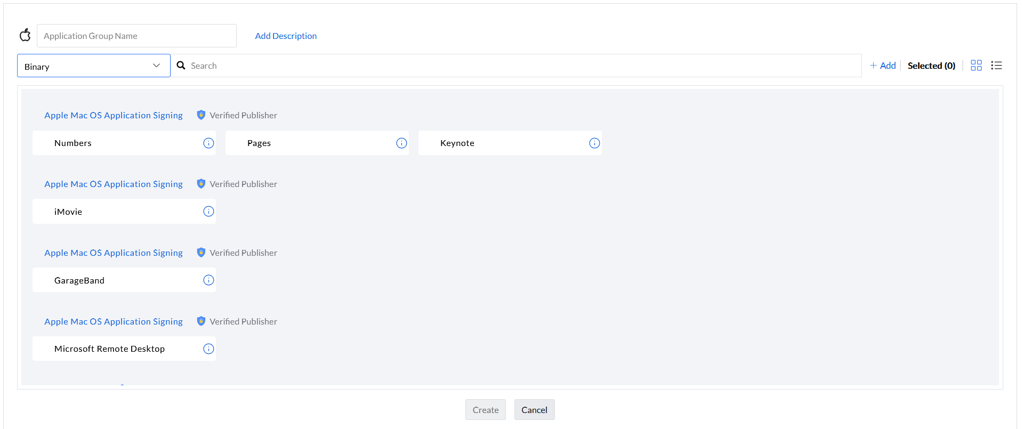
Task: Open the Binary dropdown
Action: pyautogui.click(x=93, y=66)
